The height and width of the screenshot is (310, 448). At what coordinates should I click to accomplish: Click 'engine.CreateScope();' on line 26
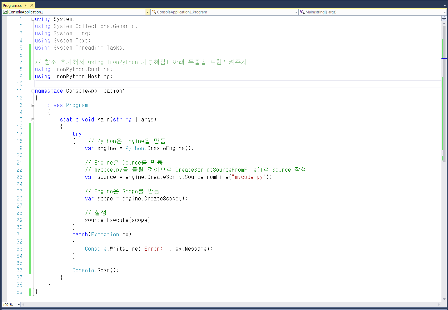tap(155, 199)
